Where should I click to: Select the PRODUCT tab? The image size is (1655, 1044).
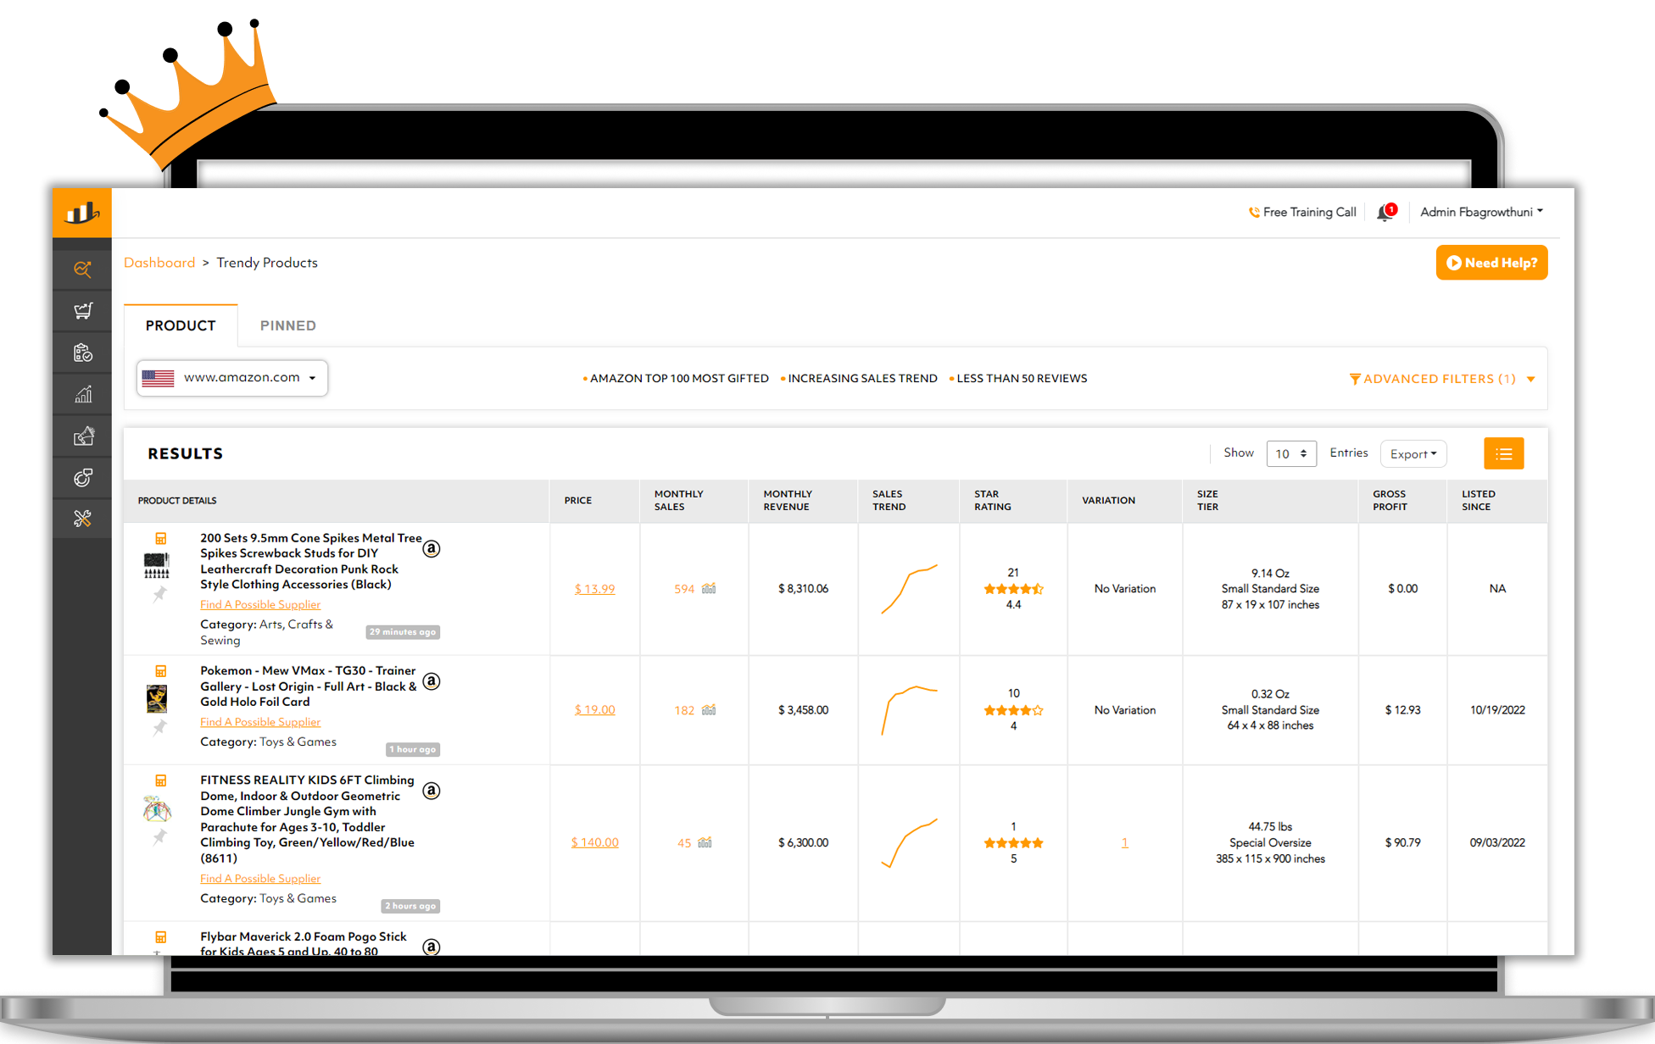[x=181, y=325]
